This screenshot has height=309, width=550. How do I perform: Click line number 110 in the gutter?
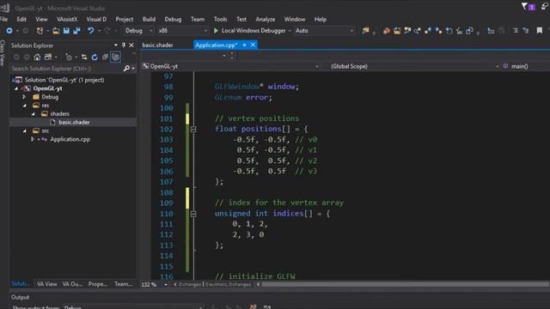click(x=166, y=214)
